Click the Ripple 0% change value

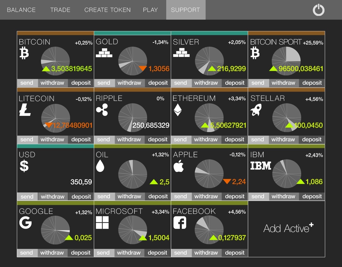(x=160, y=99)
